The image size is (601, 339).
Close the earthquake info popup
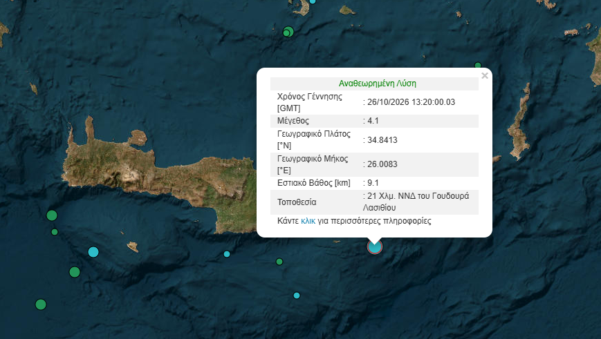(x=485, y=76)
